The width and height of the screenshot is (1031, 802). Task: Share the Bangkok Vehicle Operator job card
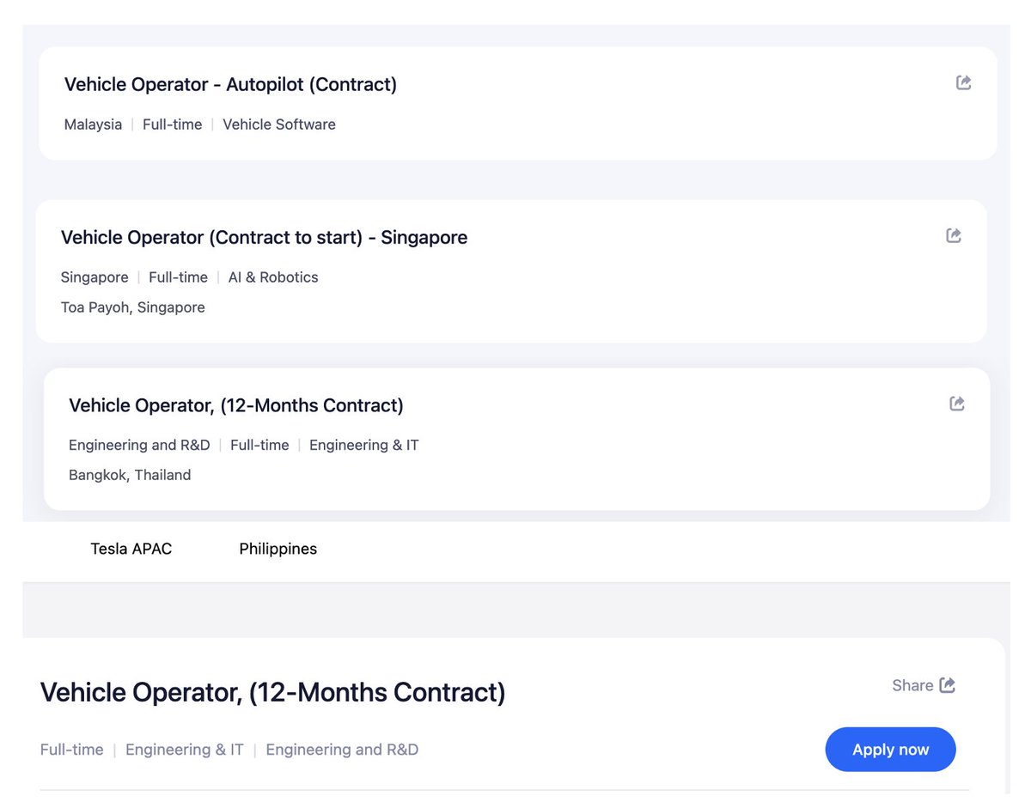point(956,404)
